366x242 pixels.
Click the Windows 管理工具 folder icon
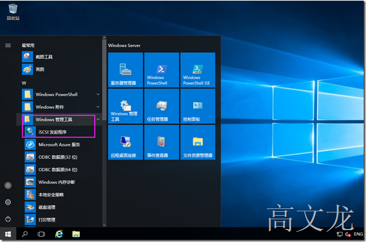[x=27, y=119]
